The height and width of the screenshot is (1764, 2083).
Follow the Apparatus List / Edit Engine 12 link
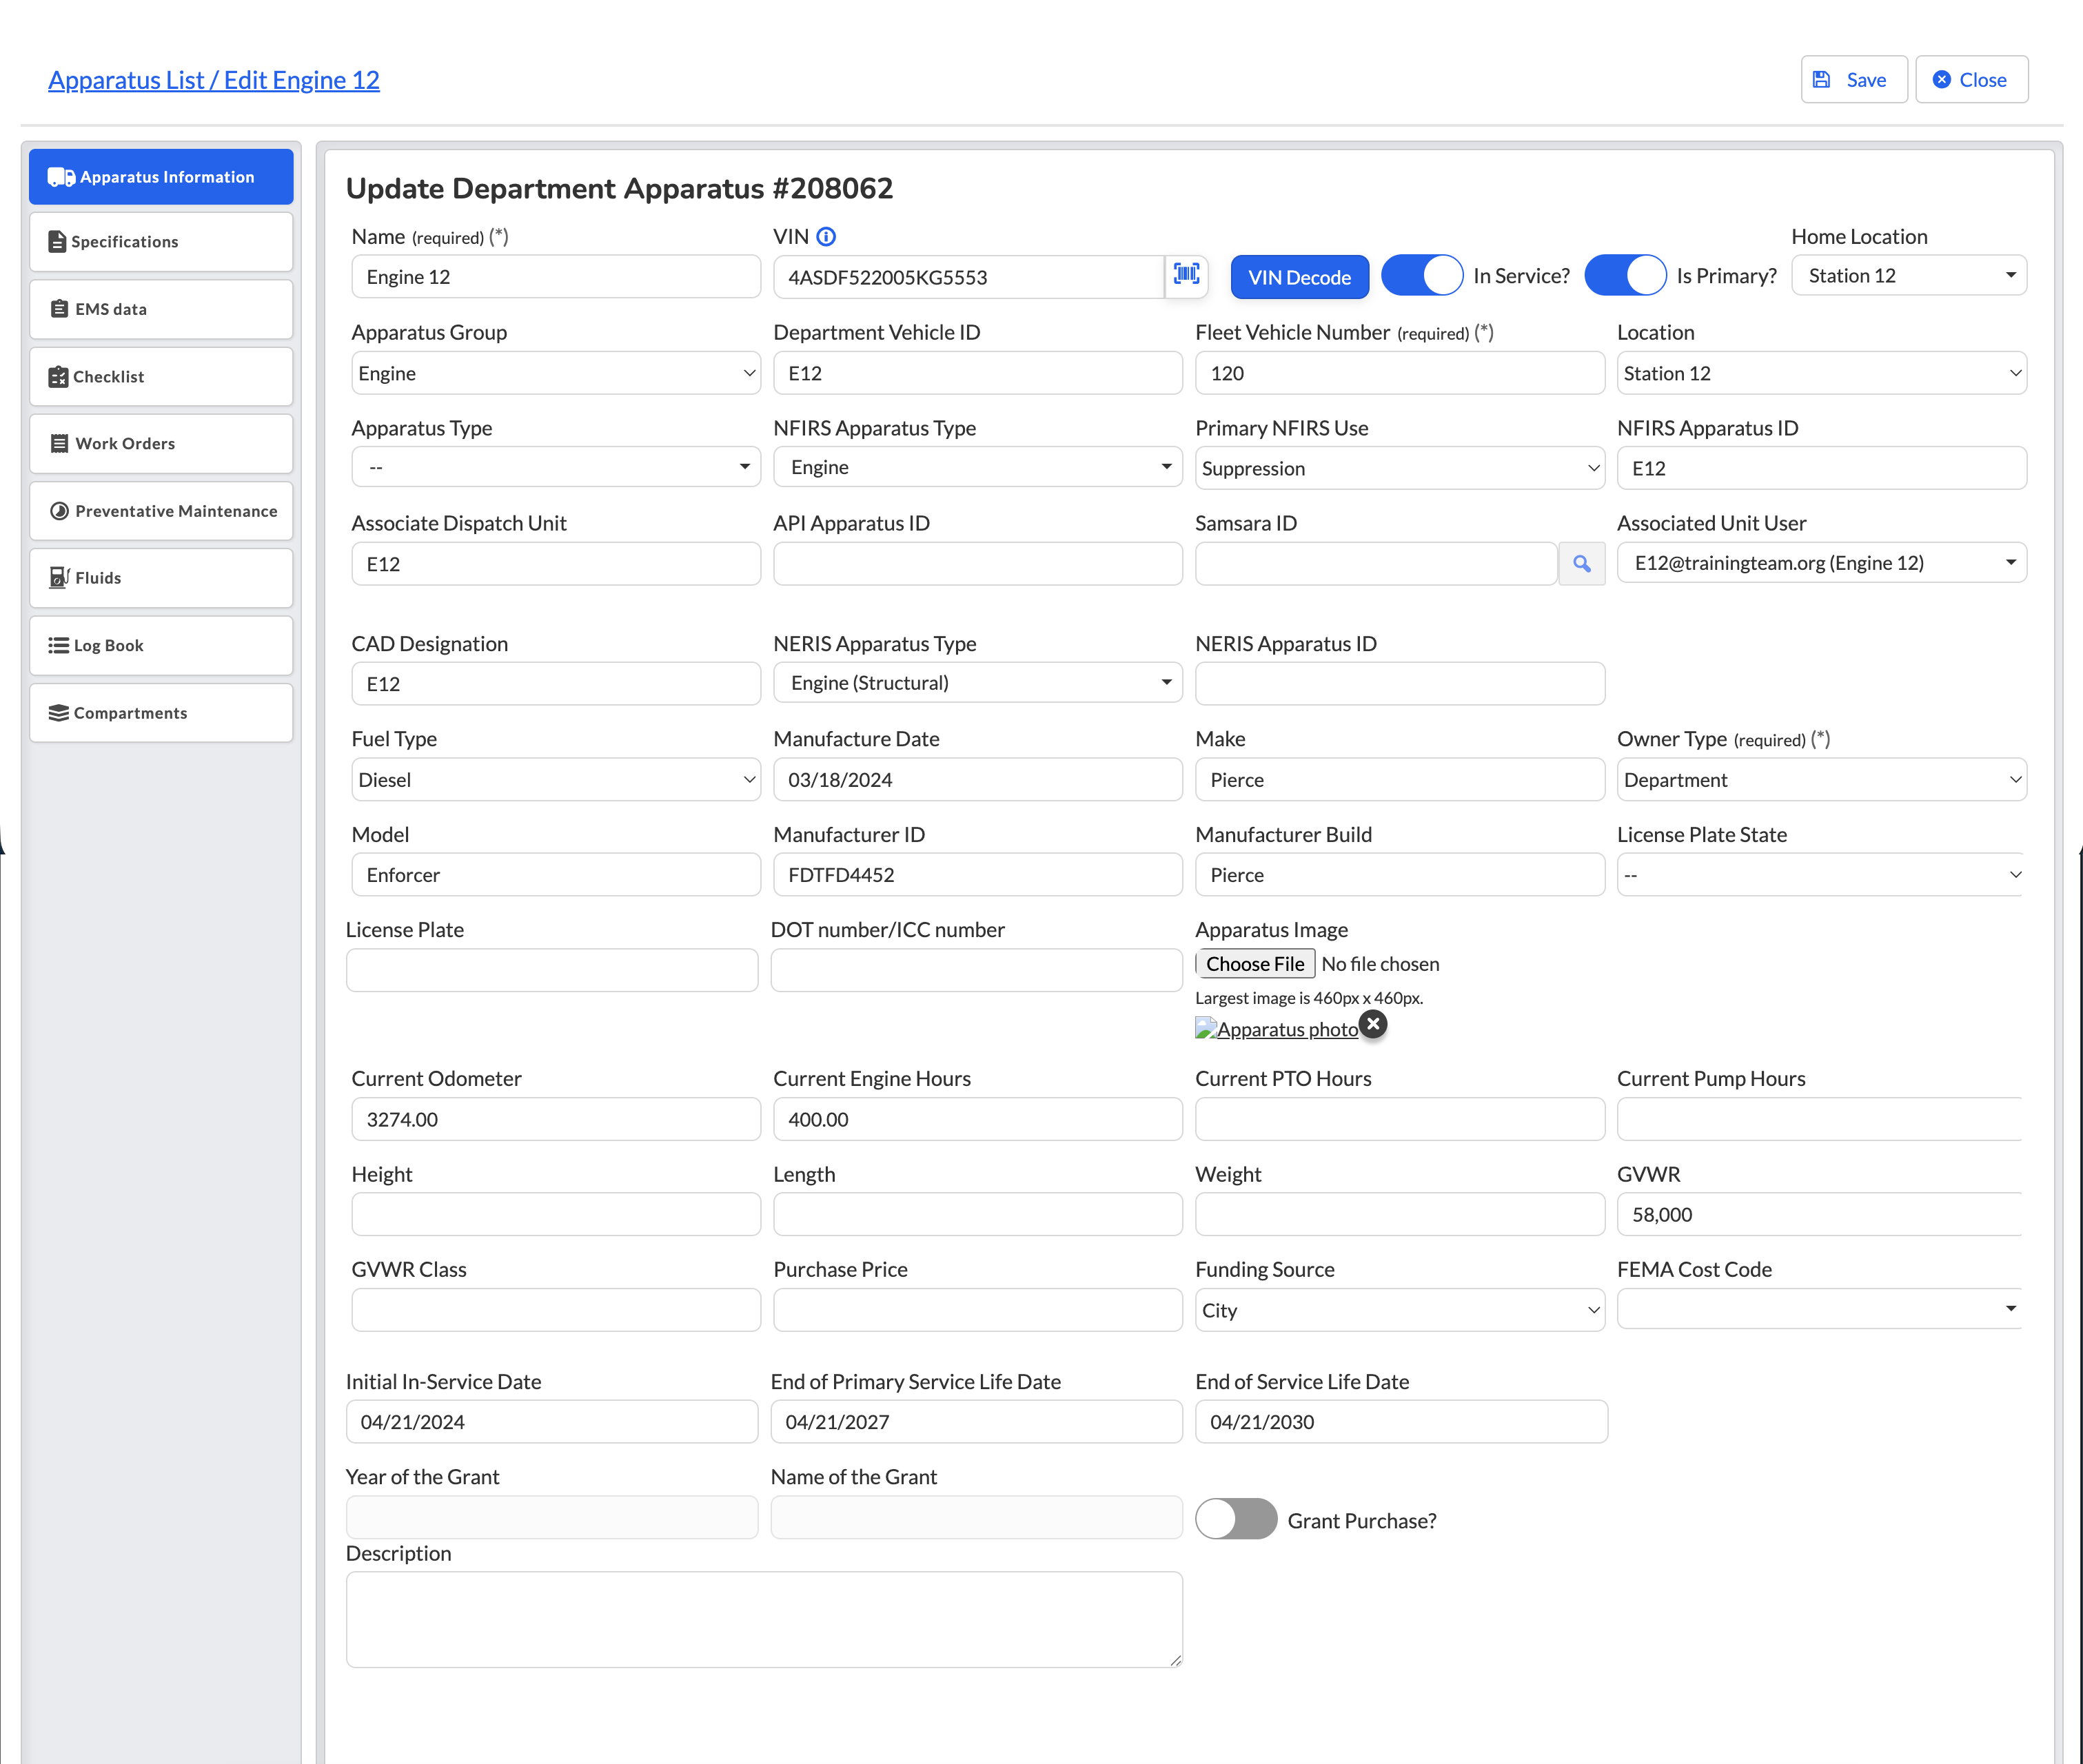214,80
